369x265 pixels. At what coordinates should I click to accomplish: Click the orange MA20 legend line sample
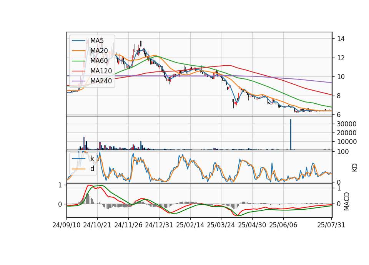coord(78,51)
